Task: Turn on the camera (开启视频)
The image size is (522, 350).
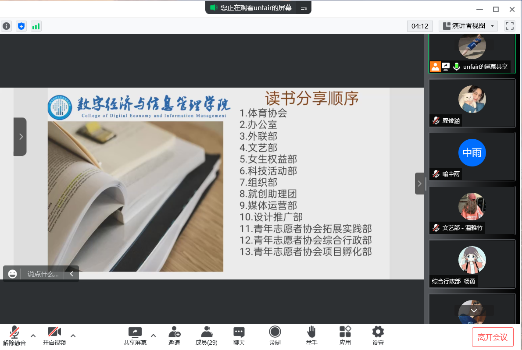Action: click(x=54, y=336)
